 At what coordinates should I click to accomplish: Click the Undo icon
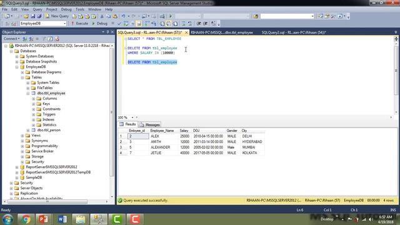tap(124, 16)
